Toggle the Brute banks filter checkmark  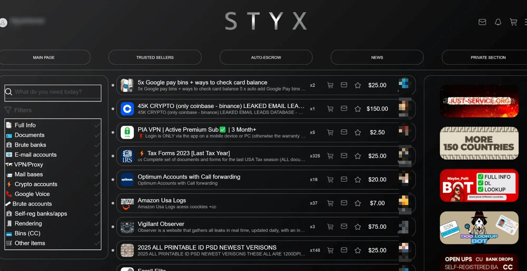pos(97,145)
